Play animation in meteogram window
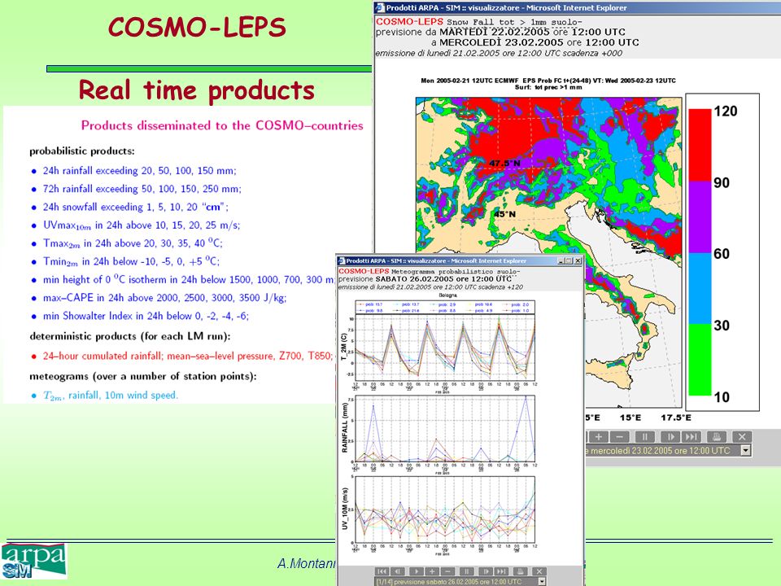Image resolution: width=781 pixels, height=586 pixels. [x=416, y=571]
